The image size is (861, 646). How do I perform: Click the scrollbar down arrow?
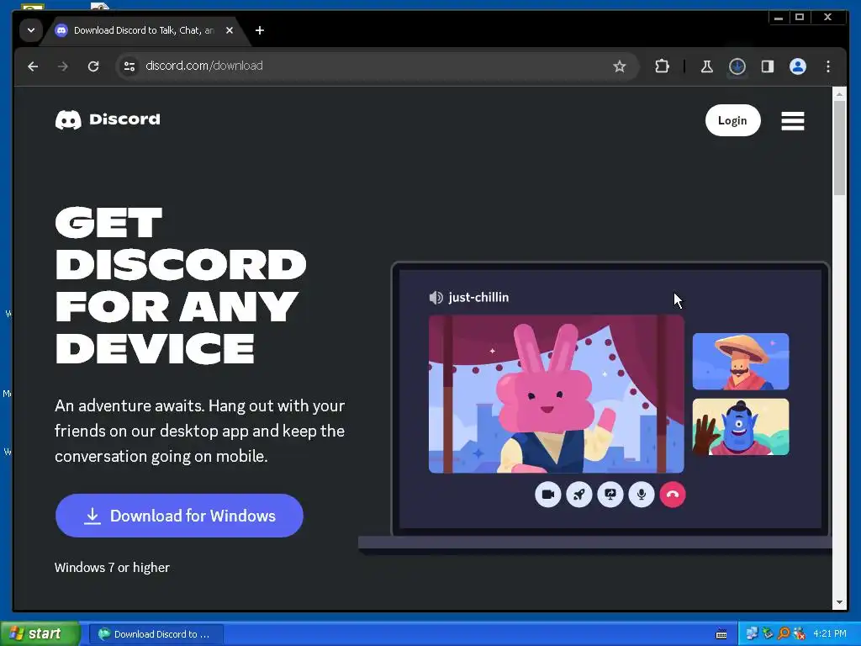pos(839,602)
